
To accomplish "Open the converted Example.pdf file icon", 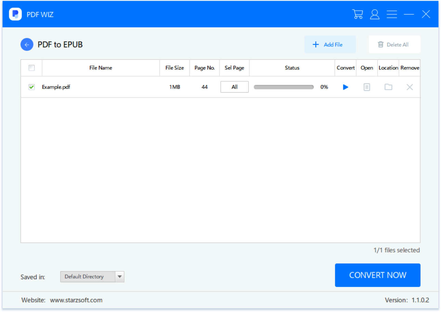I will [366, 87].
